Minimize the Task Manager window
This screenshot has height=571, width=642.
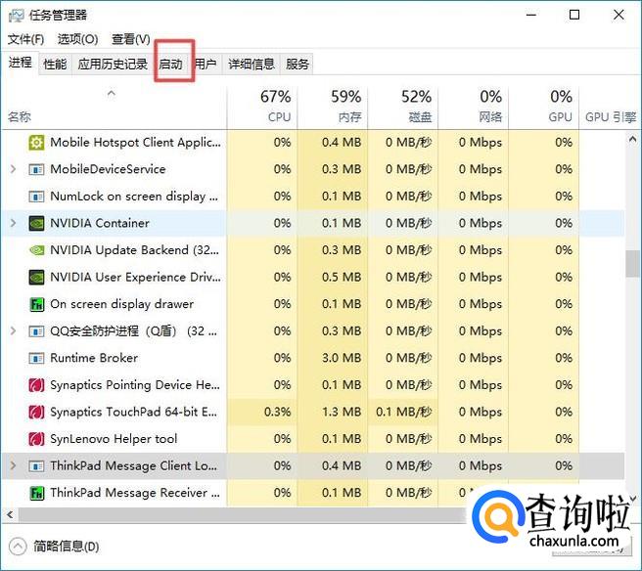(531, 15)
